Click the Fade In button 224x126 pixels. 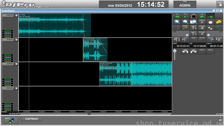(193, 28)
